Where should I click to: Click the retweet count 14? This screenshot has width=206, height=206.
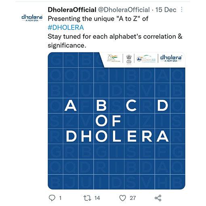(97, 198)
